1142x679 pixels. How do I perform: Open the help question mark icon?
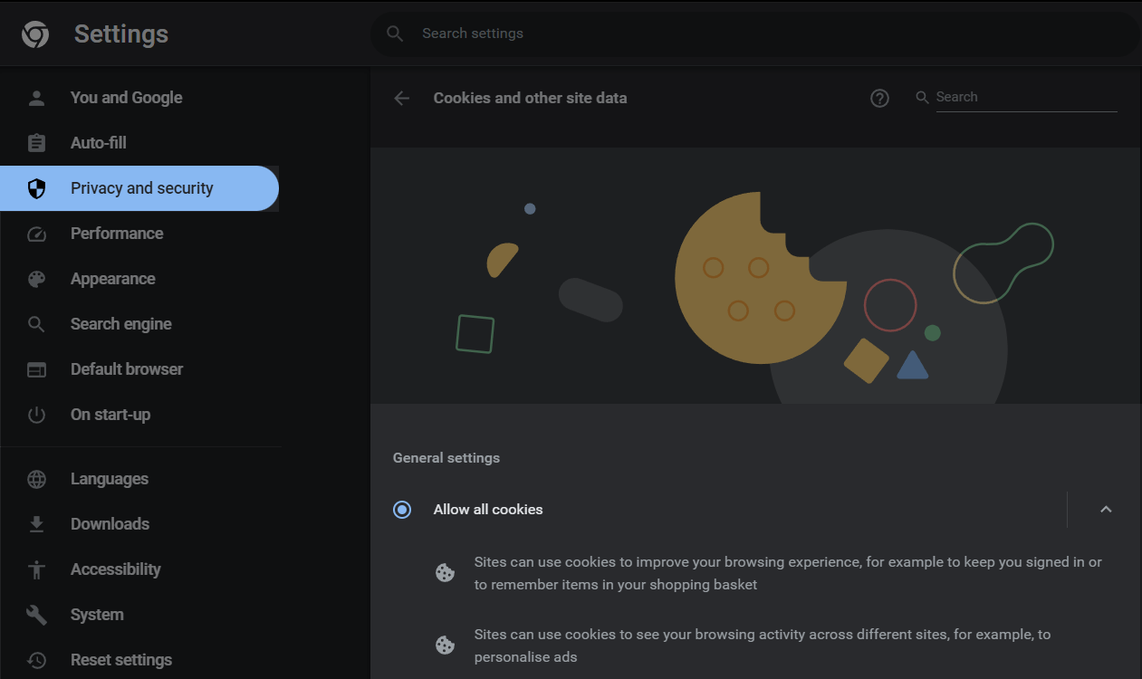[x=879, y=98]
